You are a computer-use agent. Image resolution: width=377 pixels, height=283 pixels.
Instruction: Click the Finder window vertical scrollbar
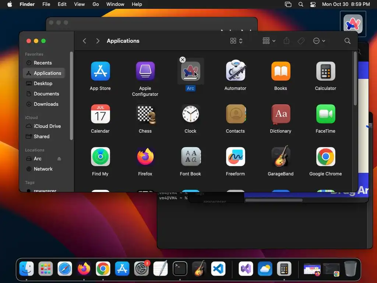[355, 78]
